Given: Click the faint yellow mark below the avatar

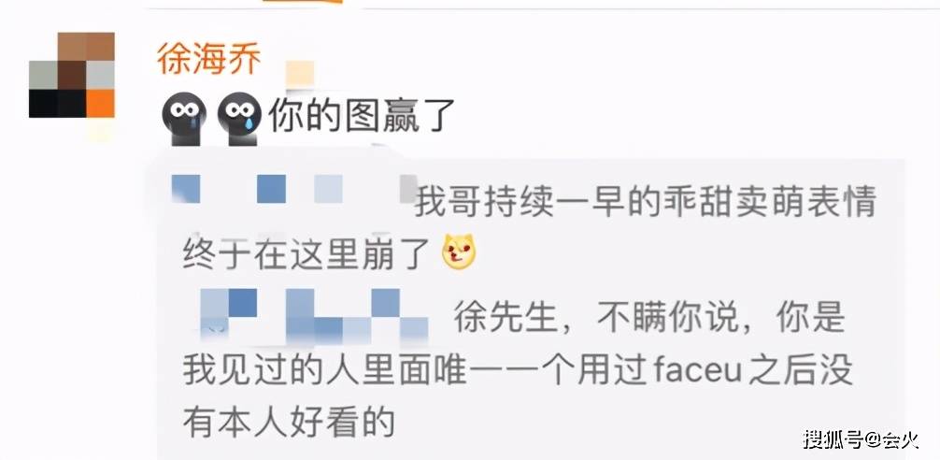Looking at the screenshot, I should pyautogui.click(x=100, y=131).
